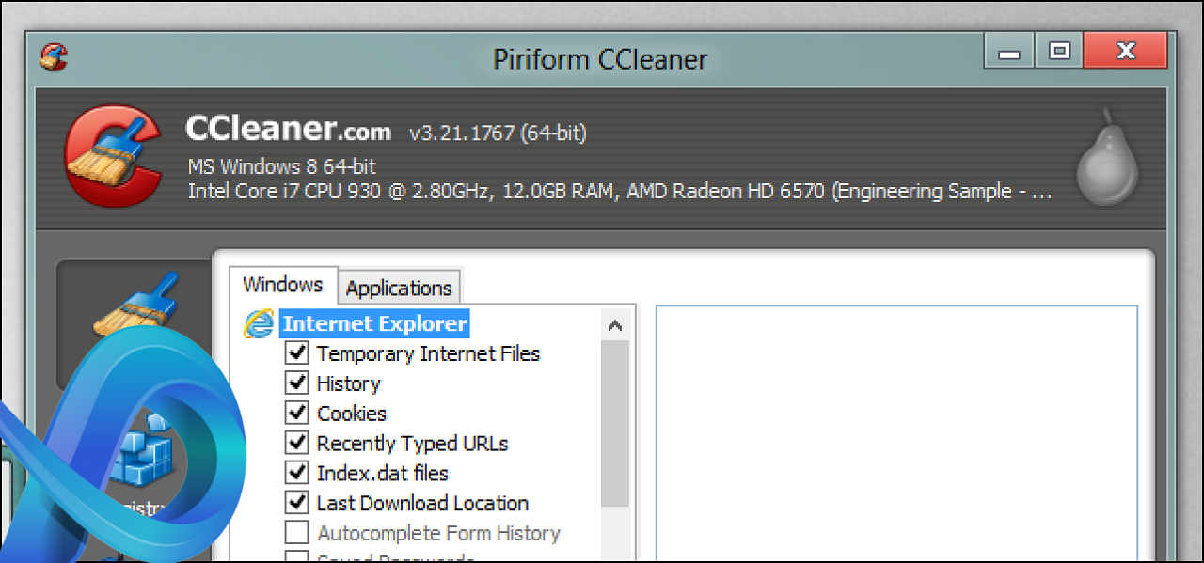This screenshot has width=1204, height=563.
Task: Enable Autocomplete Form History checkbox
Action: (x=297, y=533)
